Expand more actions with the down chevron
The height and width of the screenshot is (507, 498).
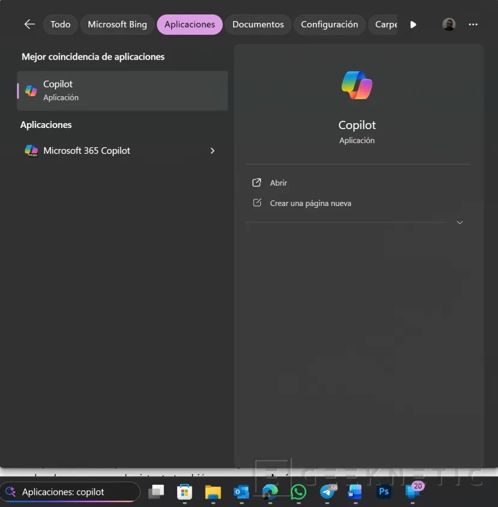(x=460, y=222)
